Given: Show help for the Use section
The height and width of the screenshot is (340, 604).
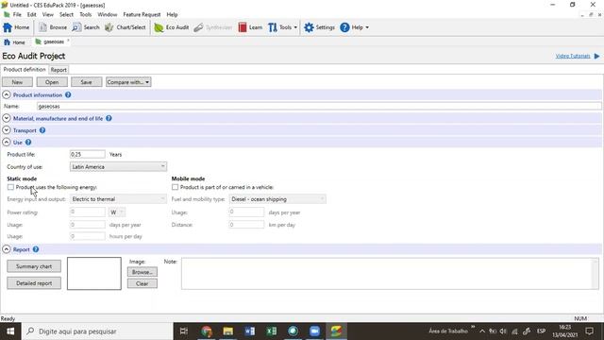Looking at the screenshot, I should (28, 143).
